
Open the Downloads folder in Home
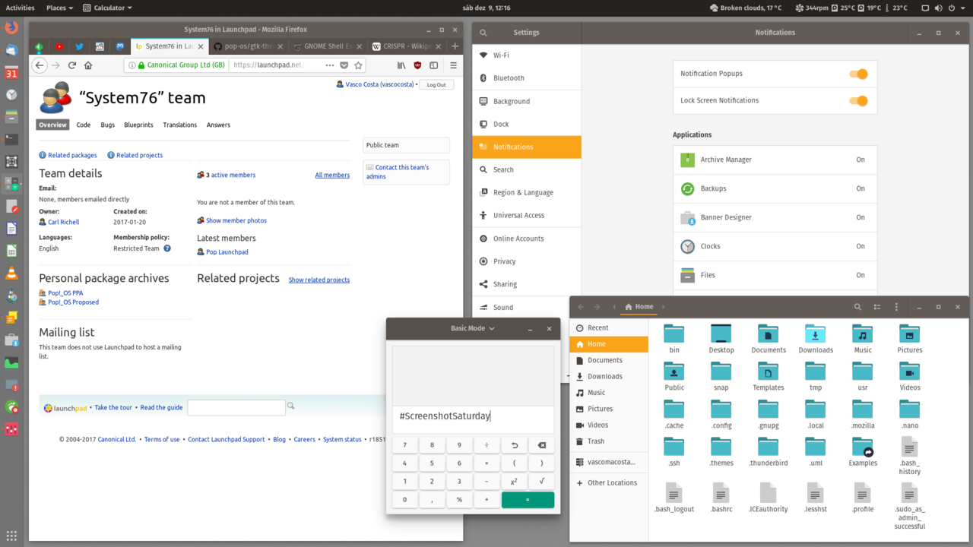815,339
